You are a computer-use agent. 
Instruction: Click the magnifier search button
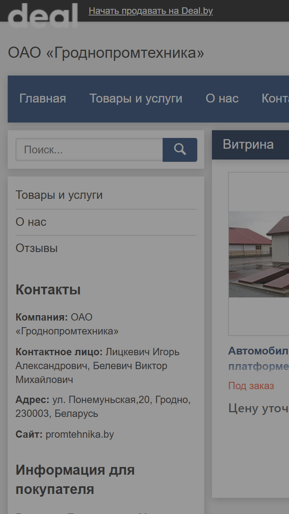180,149
